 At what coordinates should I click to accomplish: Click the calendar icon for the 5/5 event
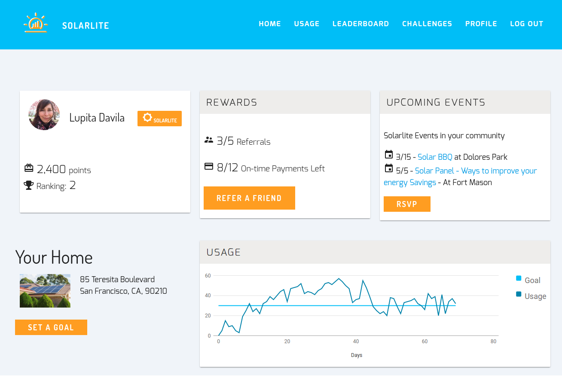click(x=389, y=168)
